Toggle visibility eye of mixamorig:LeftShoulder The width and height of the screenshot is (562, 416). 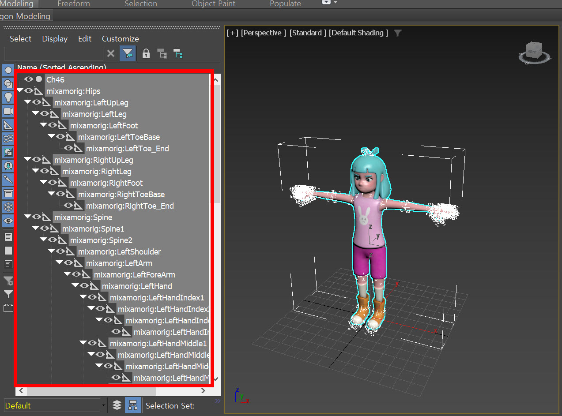[x=60, y=251]
